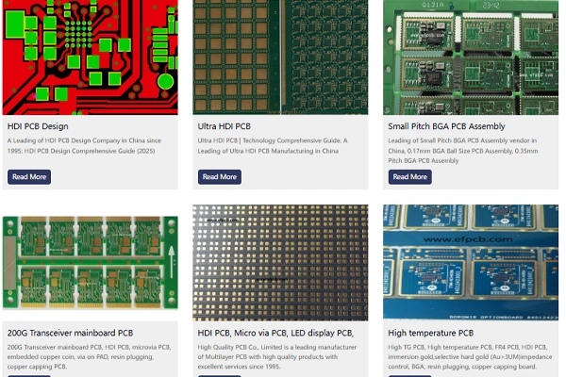Click the 200G Transceiver mainboard PCB title
The width and height of the screenshot is (566, 377).
[71, 333]
